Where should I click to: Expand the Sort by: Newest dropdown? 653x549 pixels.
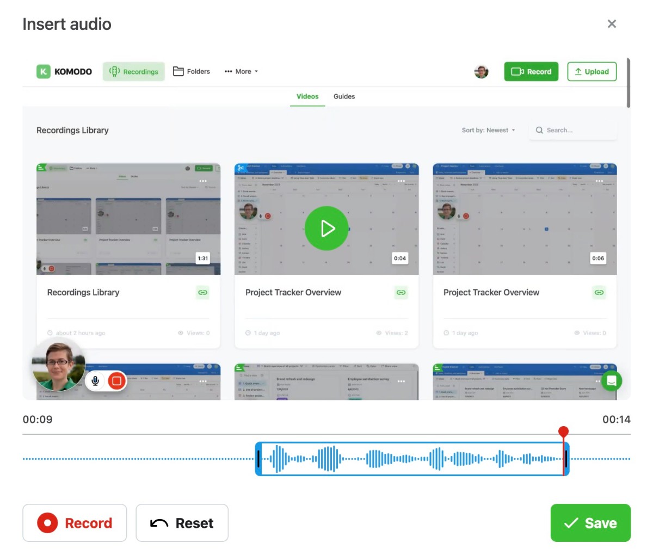coord(488,131)
